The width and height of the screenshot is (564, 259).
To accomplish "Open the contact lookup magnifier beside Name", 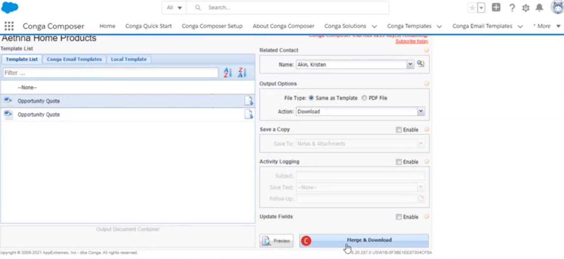I will point(420,64).
